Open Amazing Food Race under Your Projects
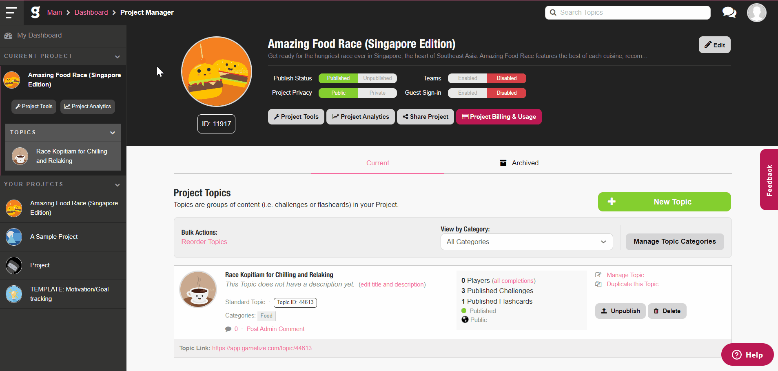 tap(63, 208)
